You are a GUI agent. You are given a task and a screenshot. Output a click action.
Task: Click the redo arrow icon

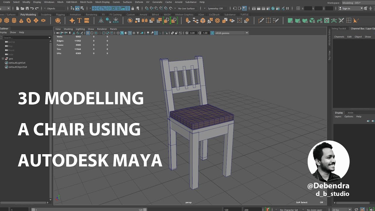point(37,8)
